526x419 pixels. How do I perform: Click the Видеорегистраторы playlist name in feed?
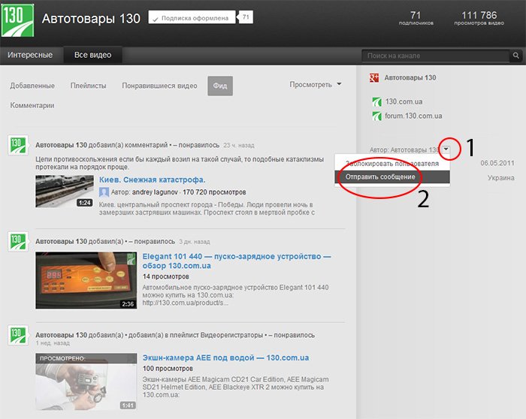pos(231,335)
